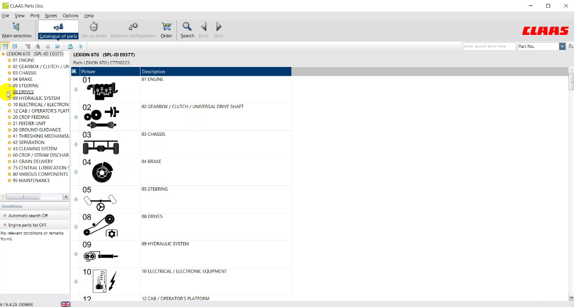
Task: Select 43 CLEANING SYSTEM in the tree
Action: pyautogui.click(x=35, y=149)
